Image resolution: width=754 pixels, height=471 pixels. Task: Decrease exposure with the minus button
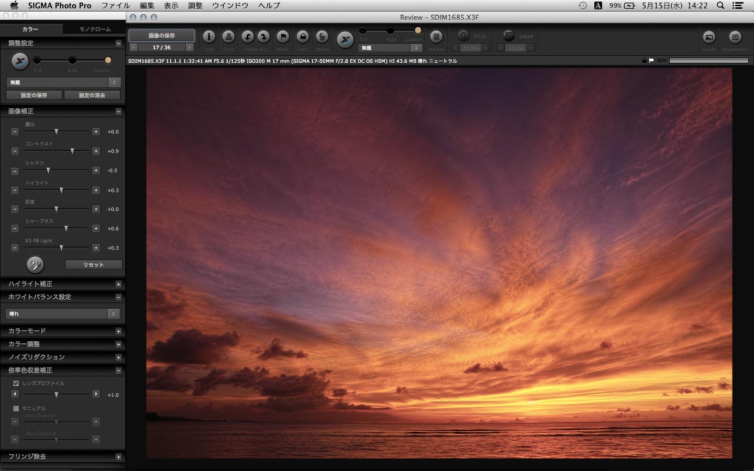(x=15, y=132)
